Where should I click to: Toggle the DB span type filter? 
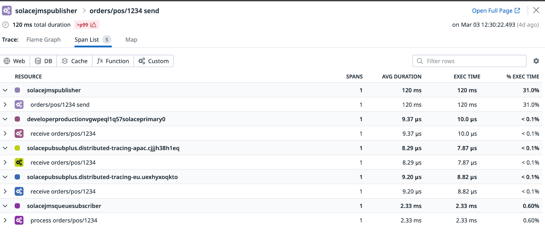point(44,61)
